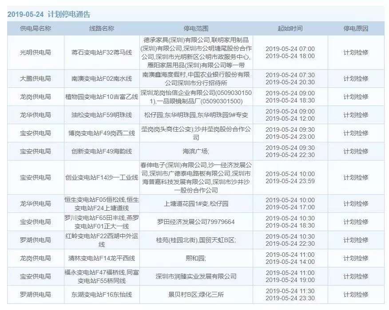389x310 pixels.
Task: Select the 供电局名称 column header
Action: (x=36, y=28)
